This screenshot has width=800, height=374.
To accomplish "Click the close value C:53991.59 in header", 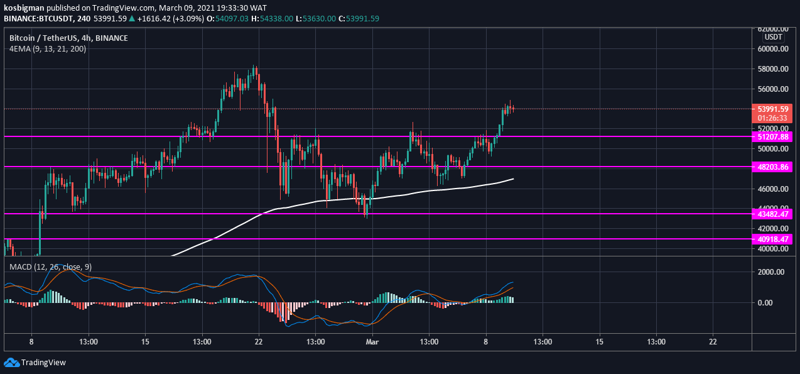I will 358,18.
